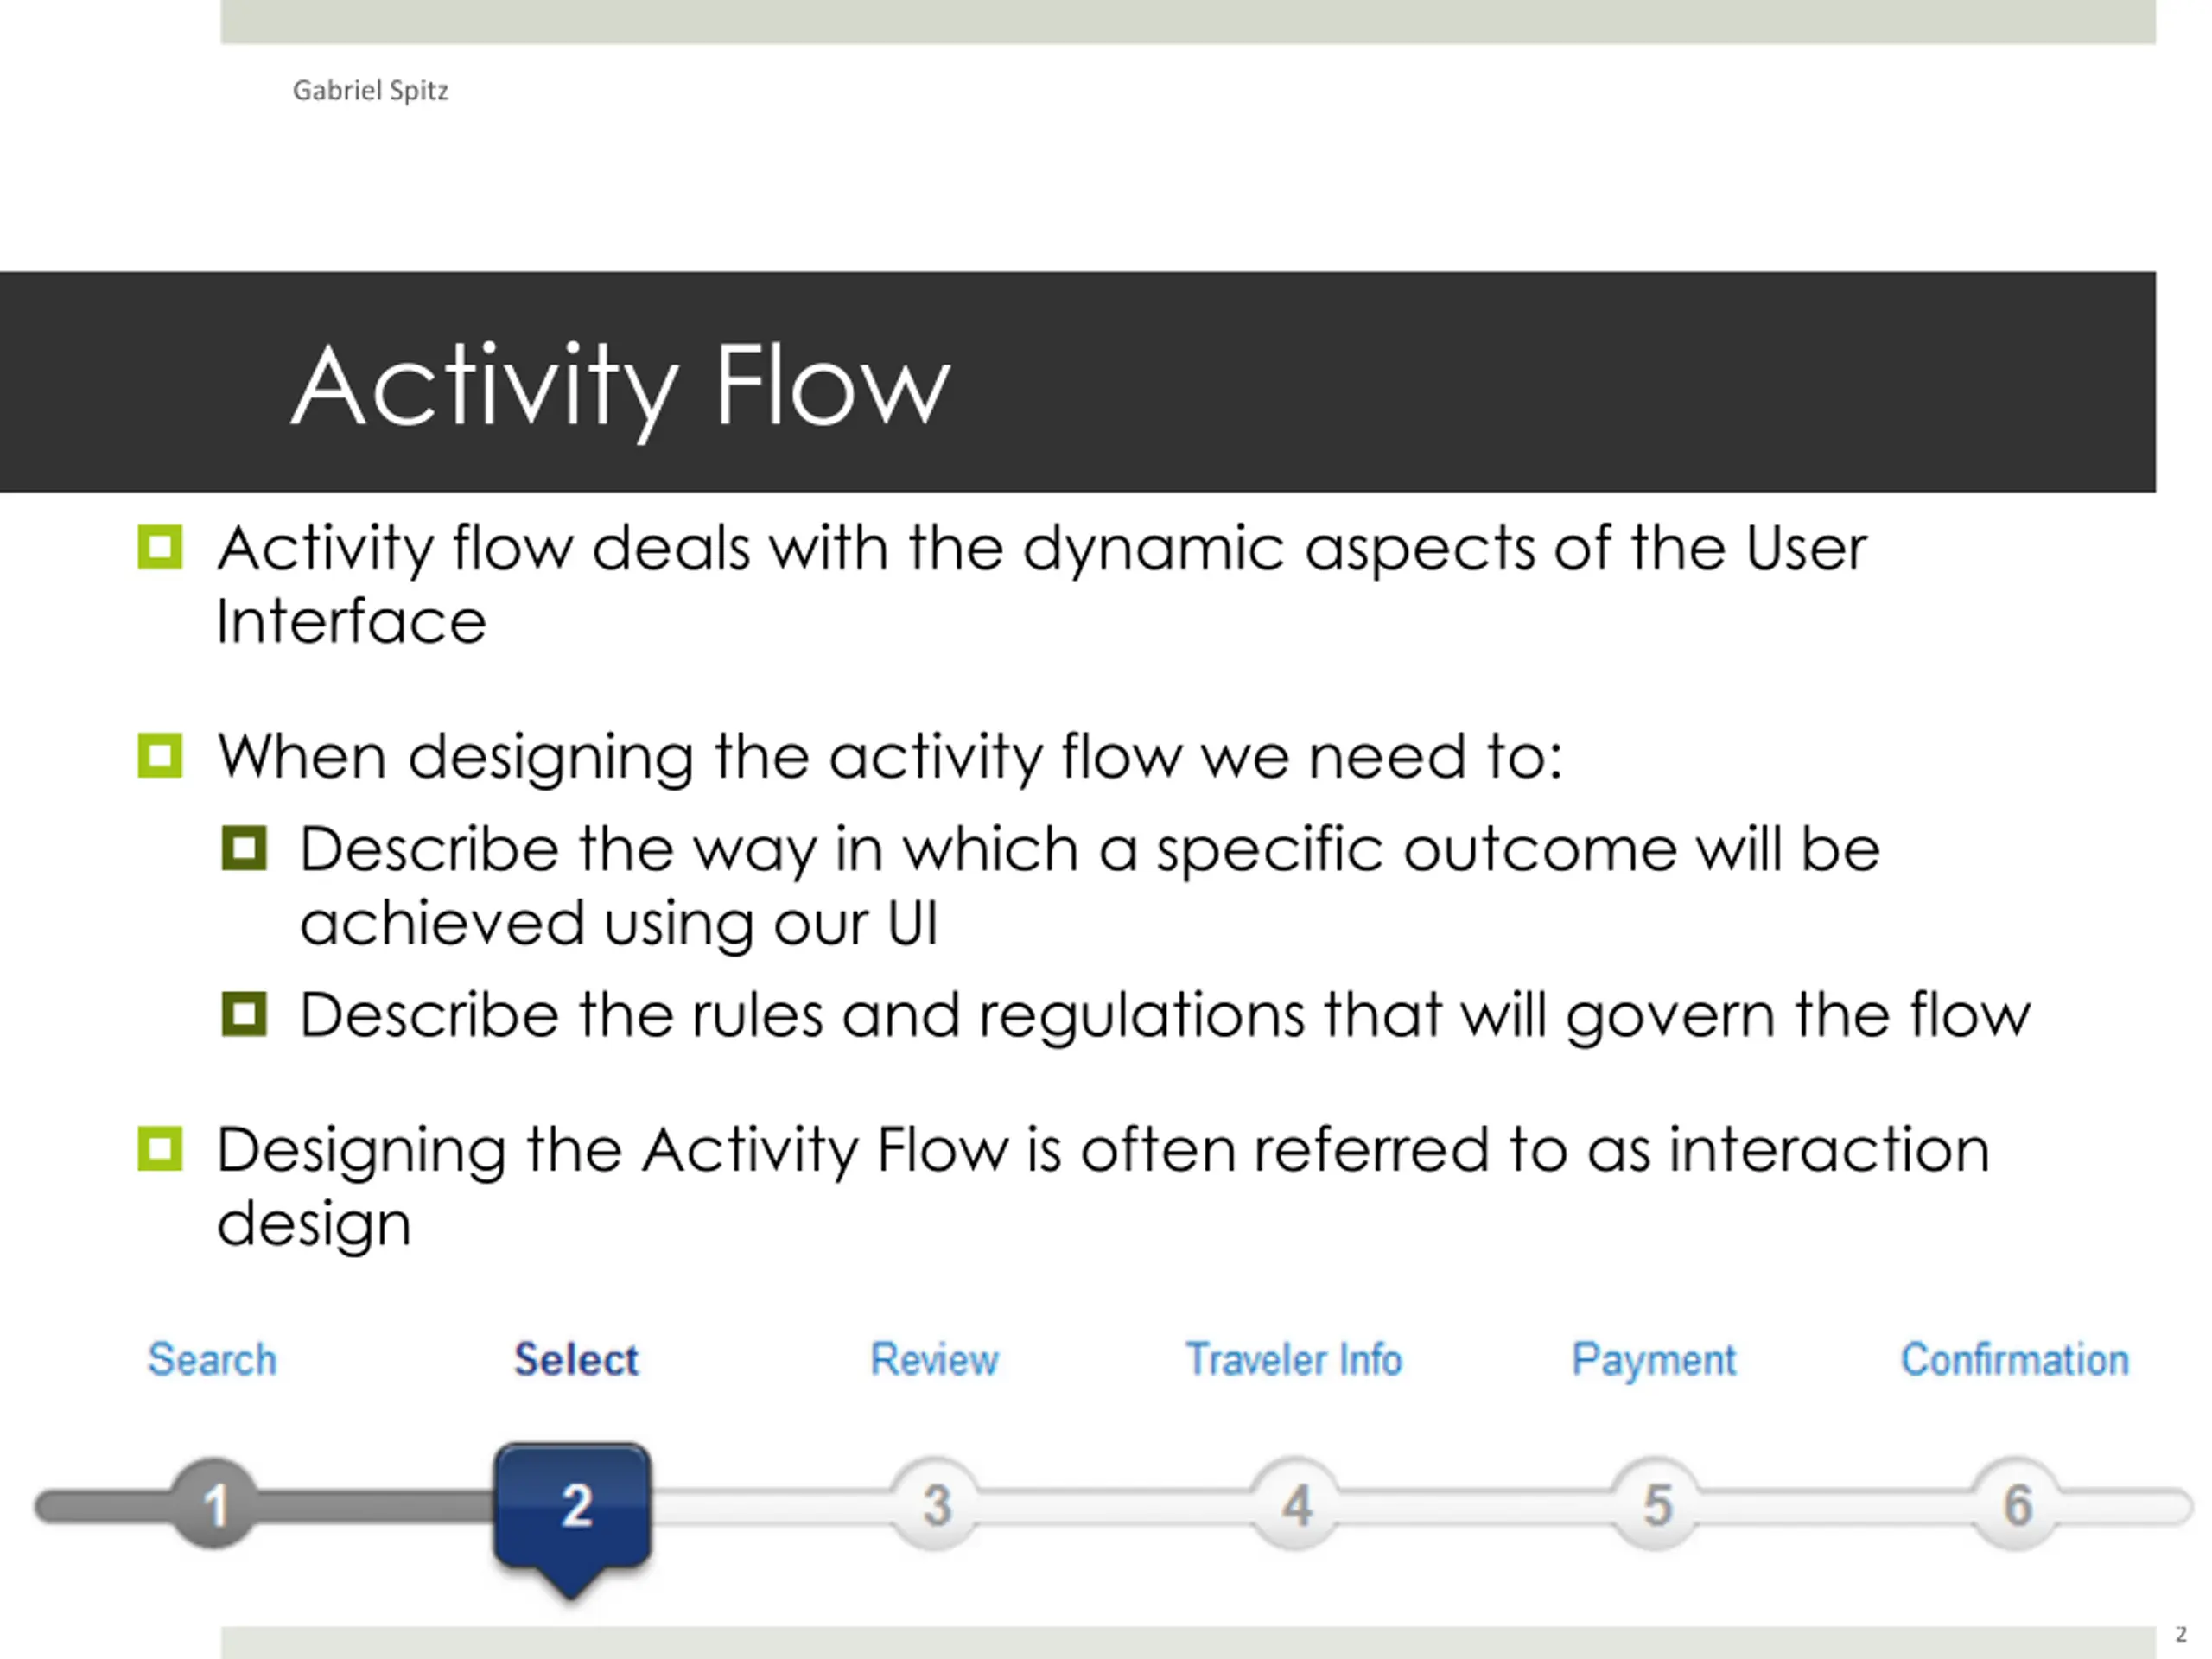Select step 5 circle in progress bar
Viewport: 2212px width, 1659px height.
point(1657,1504)
